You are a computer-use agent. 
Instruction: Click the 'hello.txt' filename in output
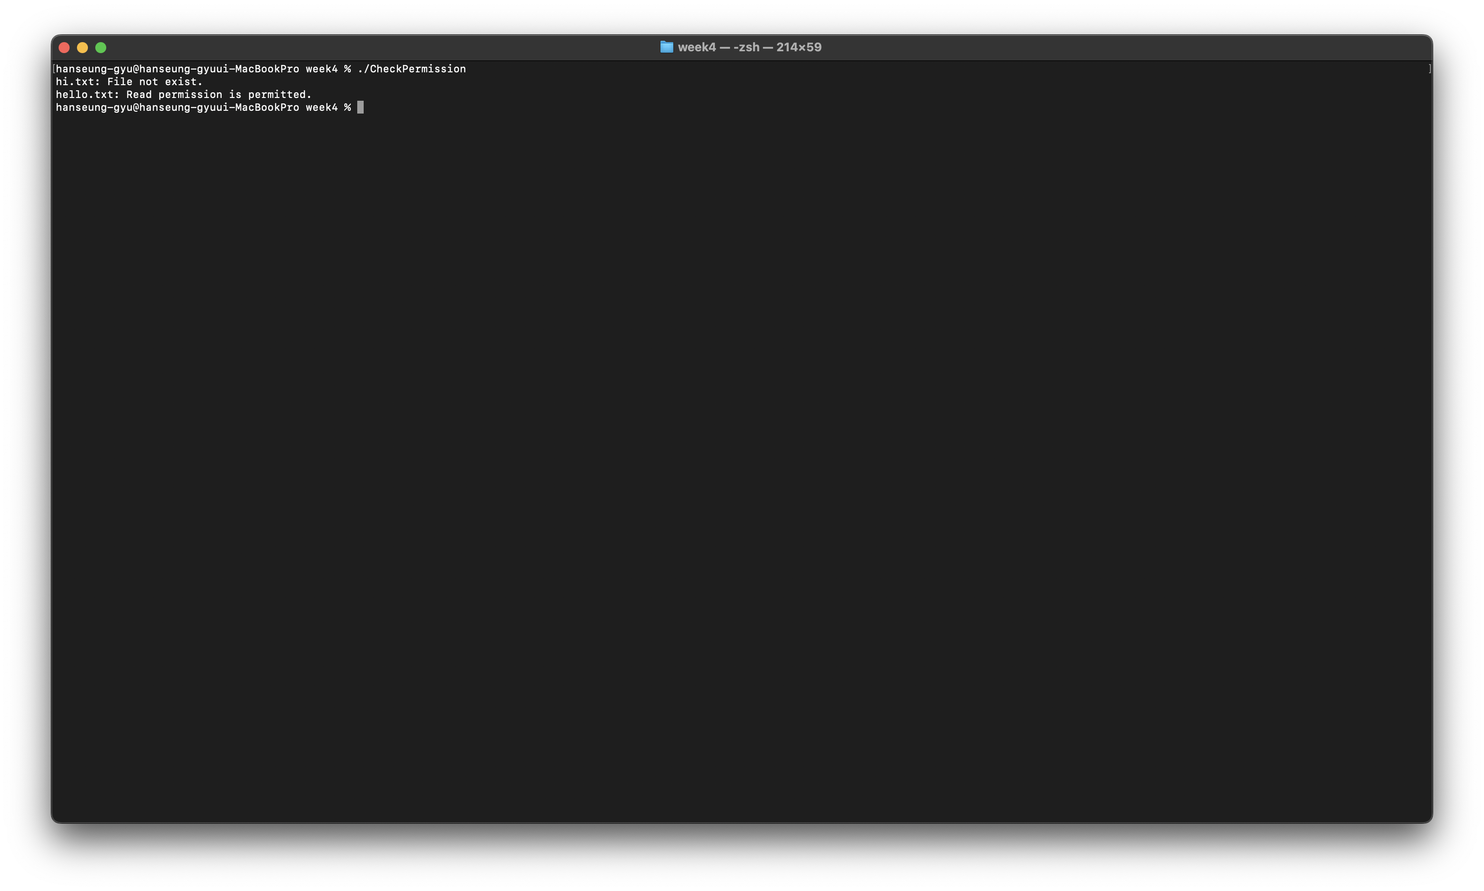[85, 94]
